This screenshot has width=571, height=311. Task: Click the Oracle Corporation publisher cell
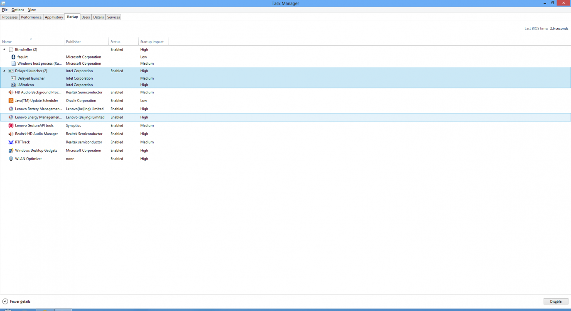81,101
